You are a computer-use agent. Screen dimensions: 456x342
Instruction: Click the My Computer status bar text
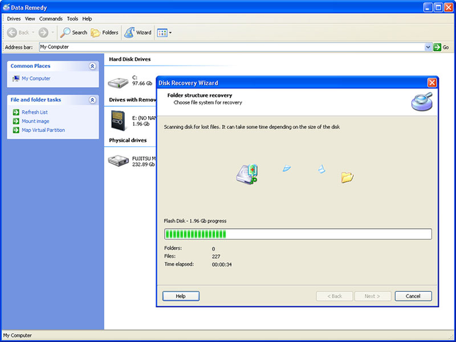[17, 335]
